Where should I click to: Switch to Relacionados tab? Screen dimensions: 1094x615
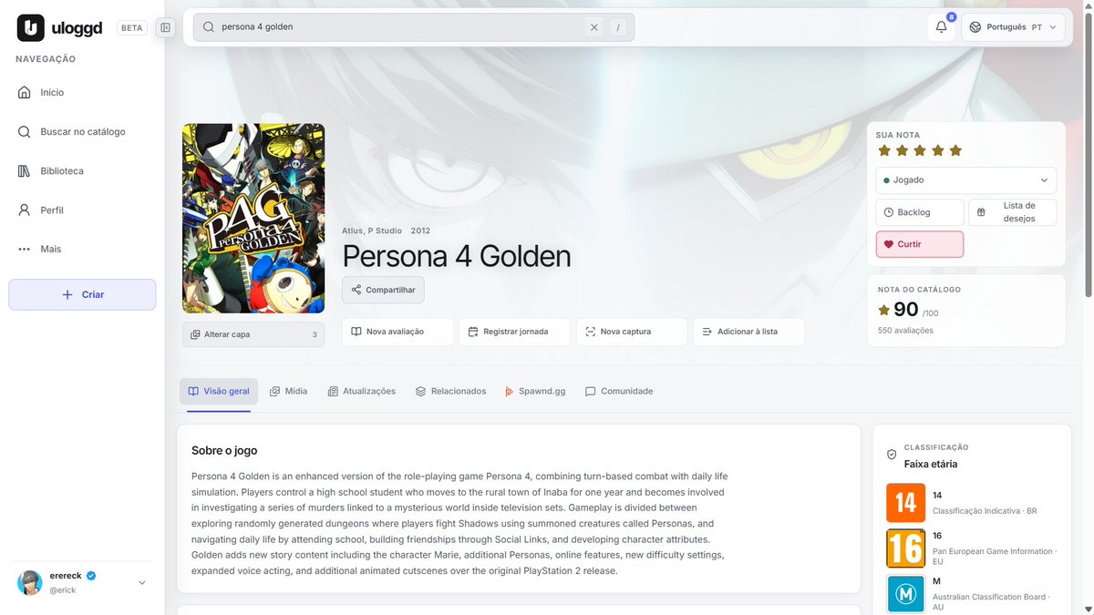[450, 391]
